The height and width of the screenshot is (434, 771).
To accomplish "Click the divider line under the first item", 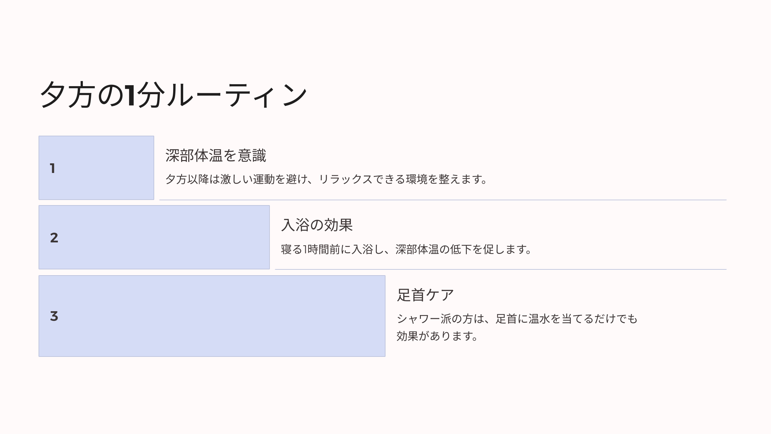I will (443, 200).
